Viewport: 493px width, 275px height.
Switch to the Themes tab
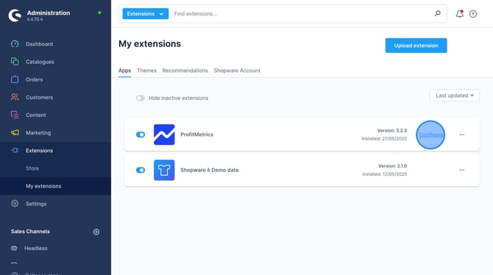tap(146, 71)
